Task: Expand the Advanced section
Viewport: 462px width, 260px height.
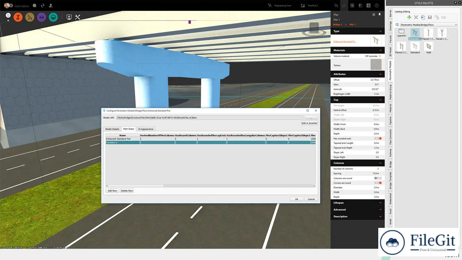Action: click(x=380, y=209)
